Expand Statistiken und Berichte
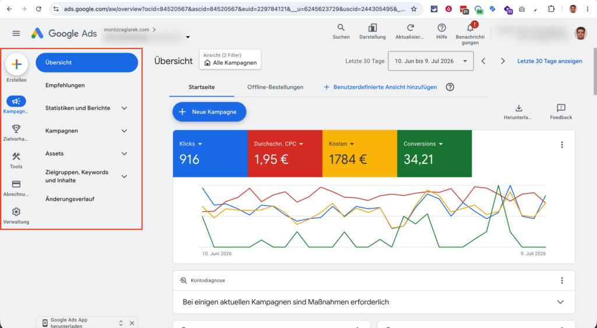 pyautogui.click(x=124, y=108)
